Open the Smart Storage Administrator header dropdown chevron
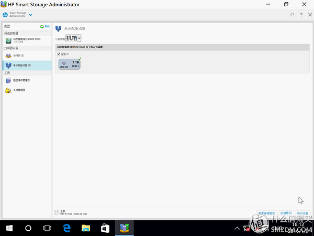This screenshot has height=236, width=314. pyautogui.click(x=30, y=15)
